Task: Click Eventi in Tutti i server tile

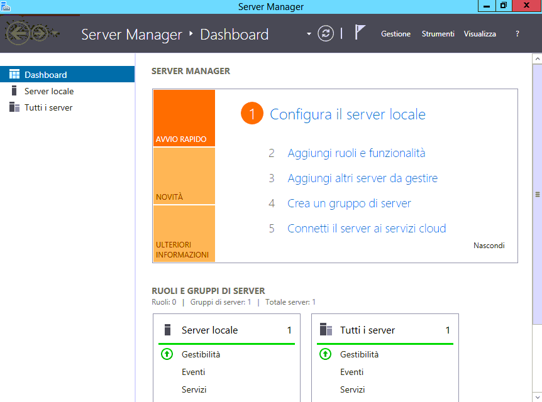Action: click(351, 372)
